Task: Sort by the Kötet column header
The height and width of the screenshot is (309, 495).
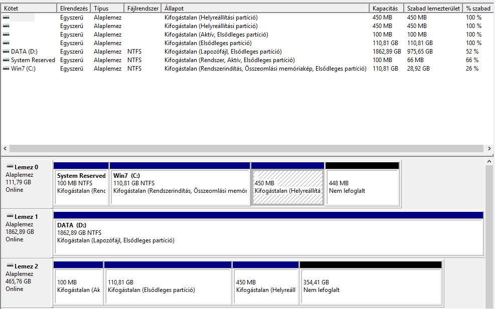Action: [29, 9]
